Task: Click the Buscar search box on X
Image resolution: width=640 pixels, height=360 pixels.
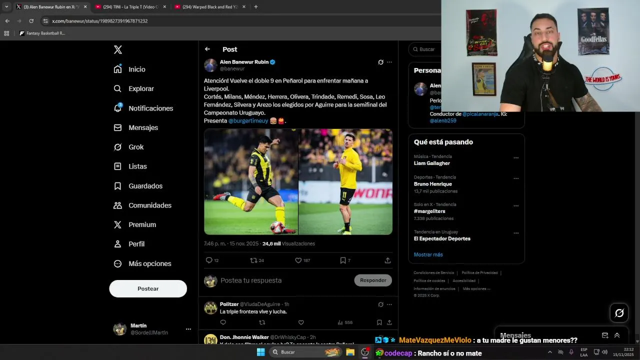Action: pos(425,49)
